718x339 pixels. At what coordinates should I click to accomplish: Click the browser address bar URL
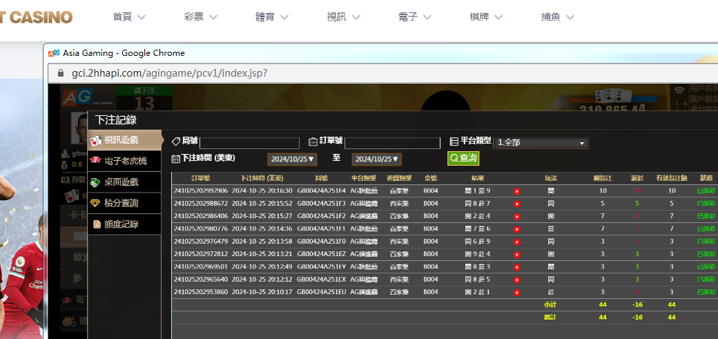169,73
